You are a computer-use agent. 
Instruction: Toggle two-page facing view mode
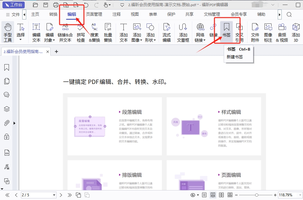(221, 195)
